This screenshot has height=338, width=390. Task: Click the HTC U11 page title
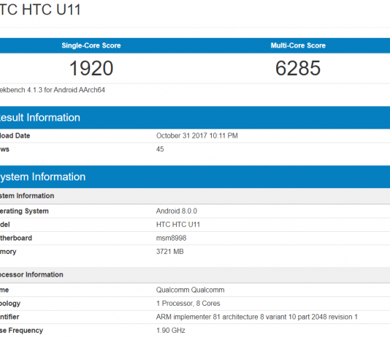(x=40, y=10)
